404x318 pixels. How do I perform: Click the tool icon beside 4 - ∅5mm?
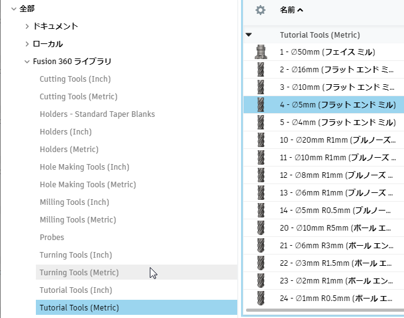[261, 104]
